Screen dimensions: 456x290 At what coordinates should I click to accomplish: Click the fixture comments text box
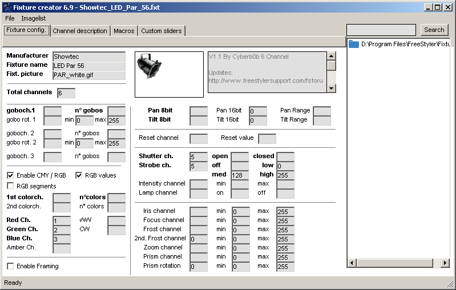coord(267,72)
